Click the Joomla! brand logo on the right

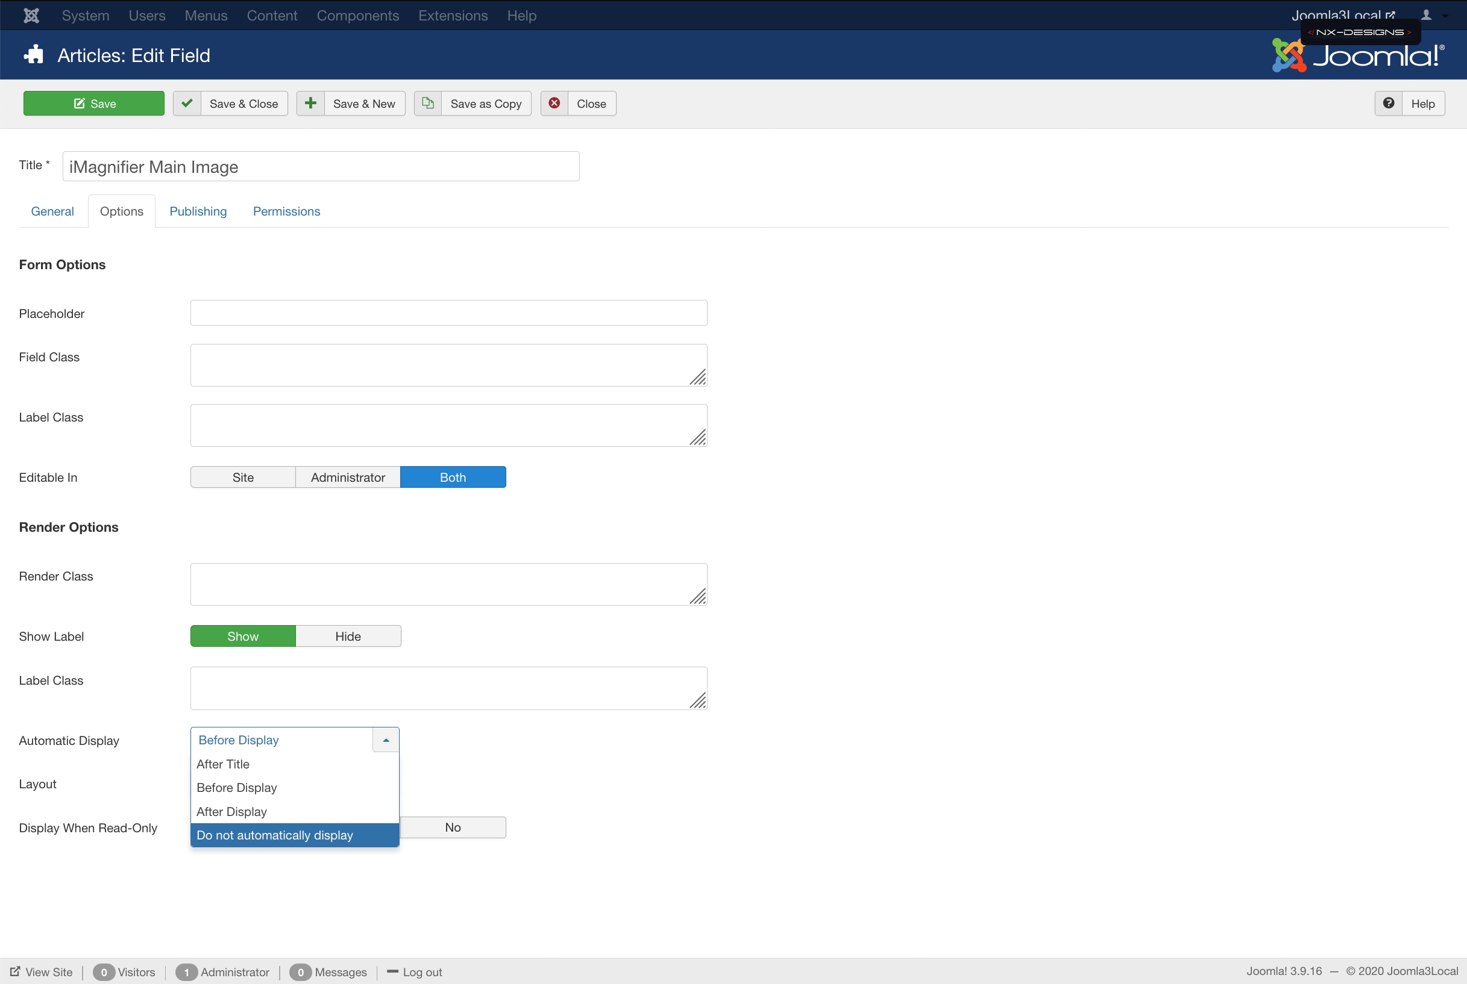(x=1359, y=56)
